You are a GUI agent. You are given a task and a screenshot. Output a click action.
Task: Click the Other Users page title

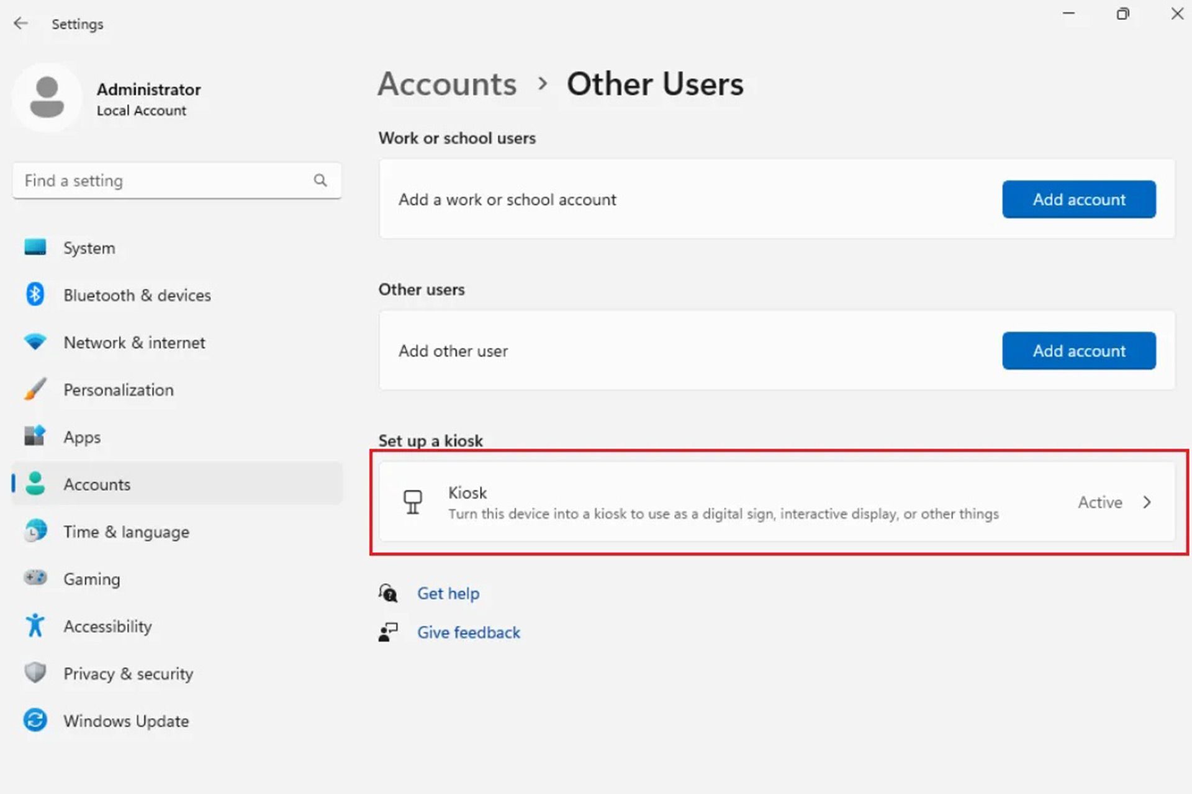[655, 84]
